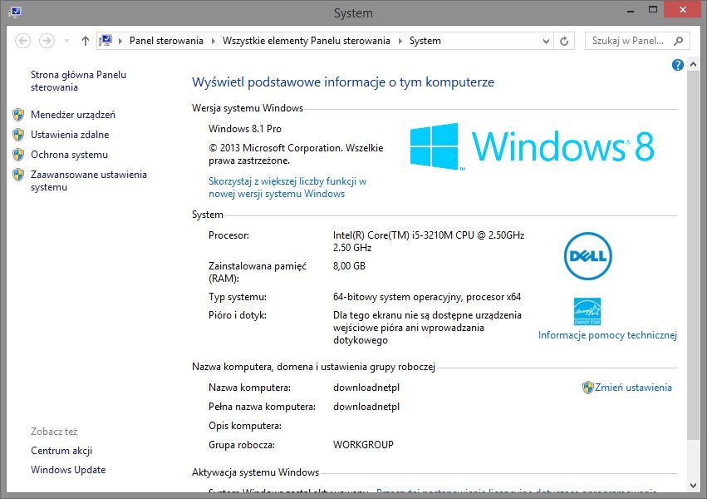Maximize the System window

652,10
